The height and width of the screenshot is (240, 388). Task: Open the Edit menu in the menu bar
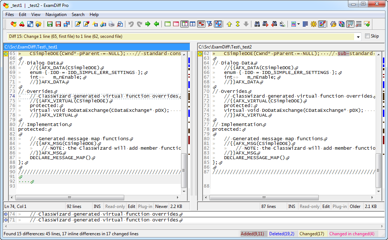point(23,15)
